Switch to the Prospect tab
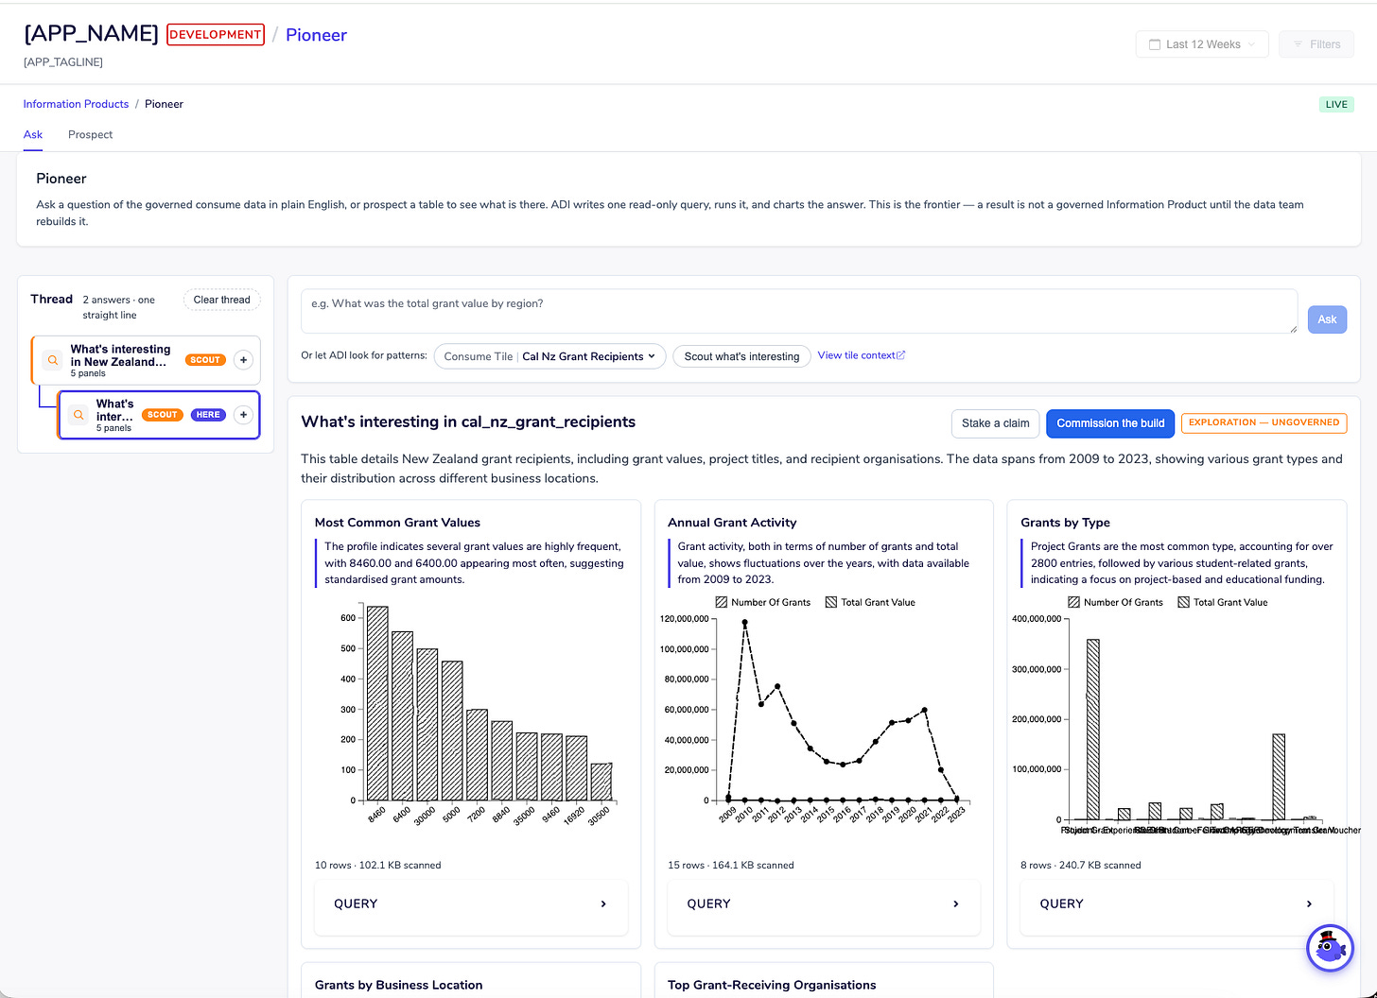 [x=90, y=134]
